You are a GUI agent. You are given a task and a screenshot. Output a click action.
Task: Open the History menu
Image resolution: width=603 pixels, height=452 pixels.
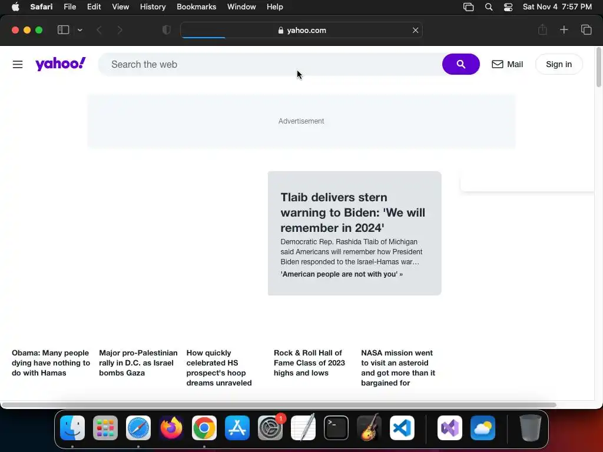pyautogui.click(x=153, y=6)
